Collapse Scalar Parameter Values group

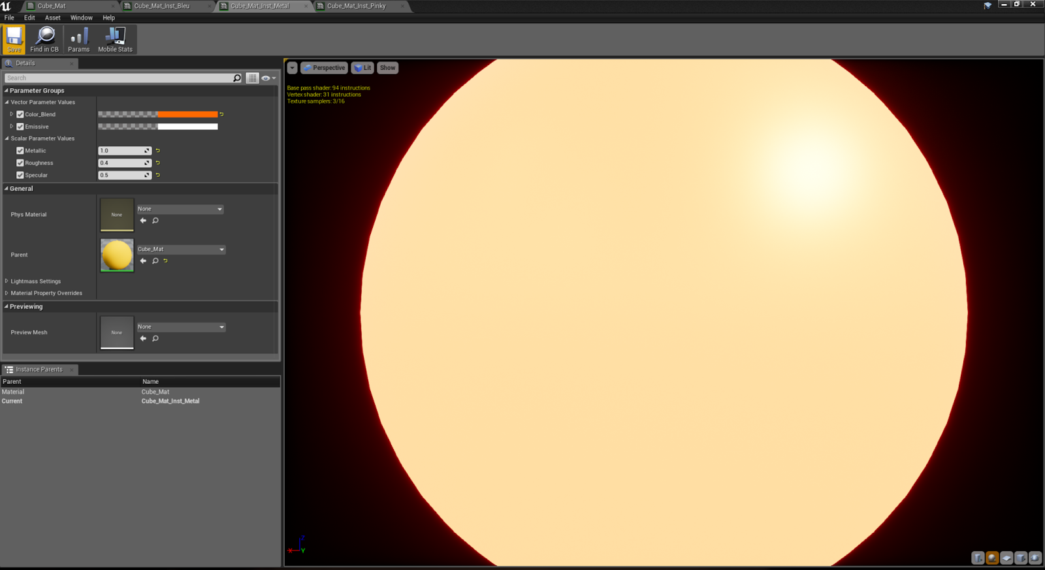(x=7, y=138)
